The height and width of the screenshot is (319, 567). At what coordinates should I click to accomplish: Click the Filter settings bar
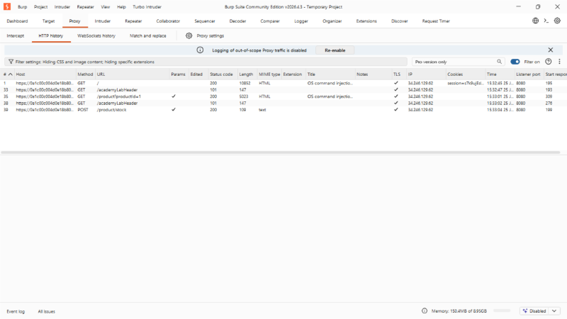point(206,62)
